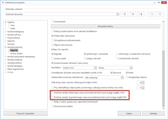Enable the Raport uproszczony checkbox

[53, 45]
